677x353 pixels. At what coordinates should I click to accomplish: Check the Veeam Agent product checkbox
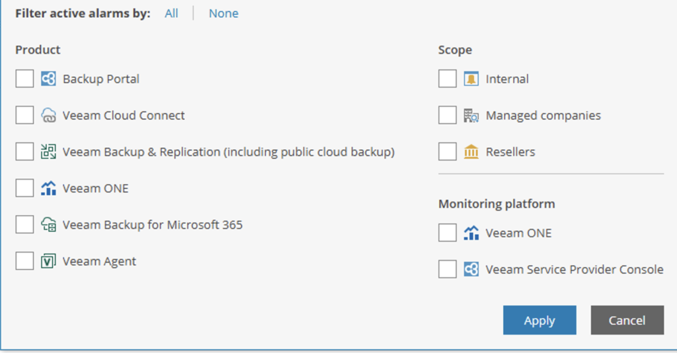coord(24,261)
